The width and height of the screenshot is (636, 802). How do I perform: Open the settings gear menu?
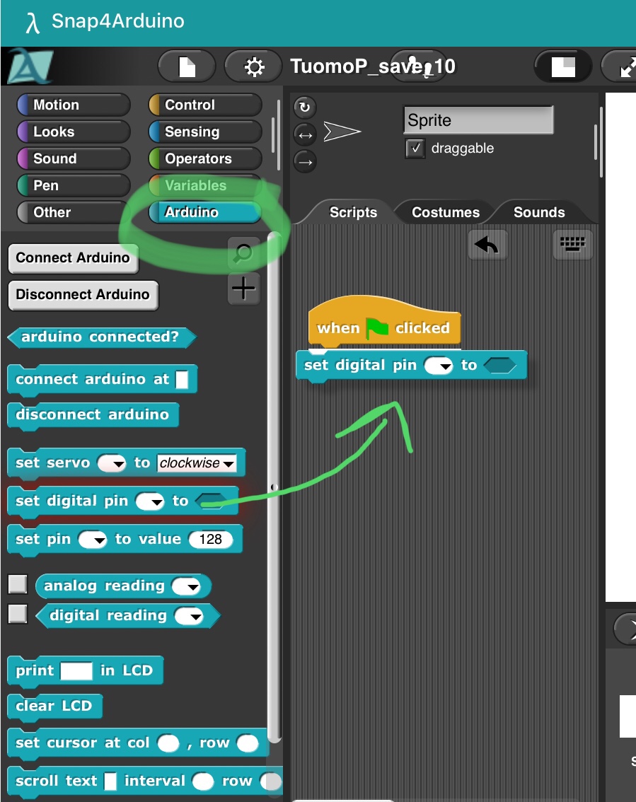(x=253, y=67)
